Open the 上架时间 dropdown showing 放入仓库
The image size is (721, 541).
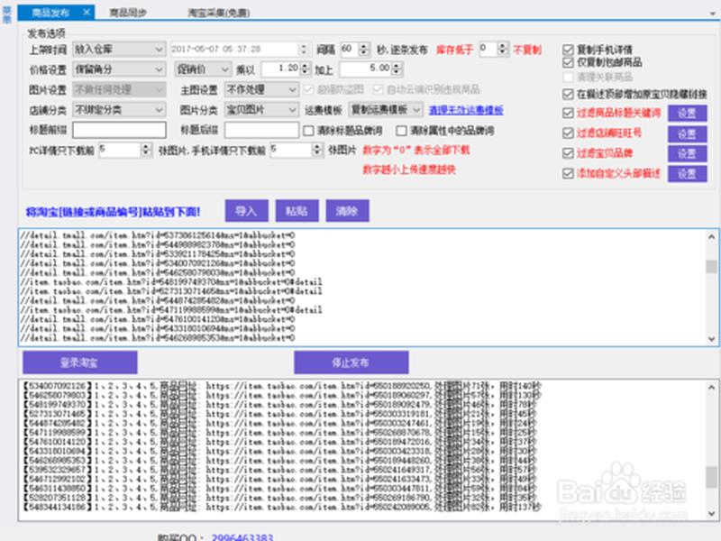pos(119,50)
